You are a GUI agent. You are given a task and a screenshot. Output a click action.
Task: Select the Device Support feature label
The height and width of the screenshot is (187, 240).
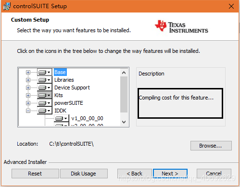(72, 87)
